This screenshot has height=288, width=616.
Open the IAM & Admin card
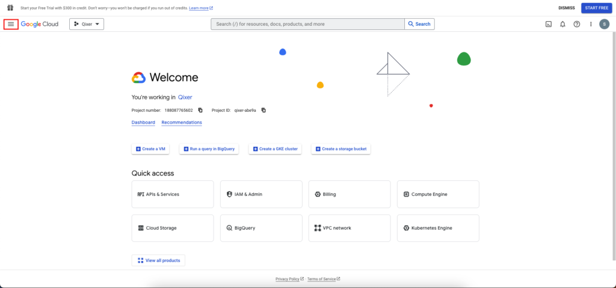tap(261, 194)
